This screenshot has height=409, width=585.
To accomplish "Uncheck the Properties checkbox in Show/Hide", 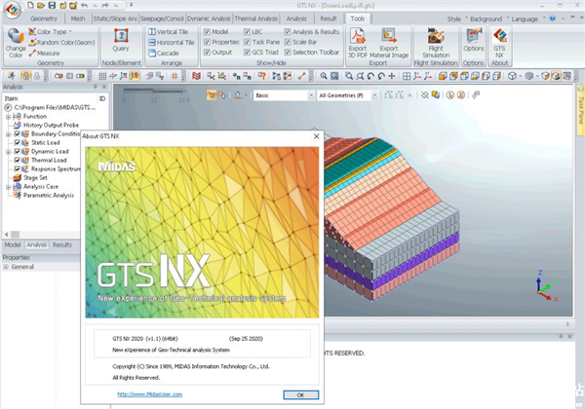I will (x=207, y=42).
